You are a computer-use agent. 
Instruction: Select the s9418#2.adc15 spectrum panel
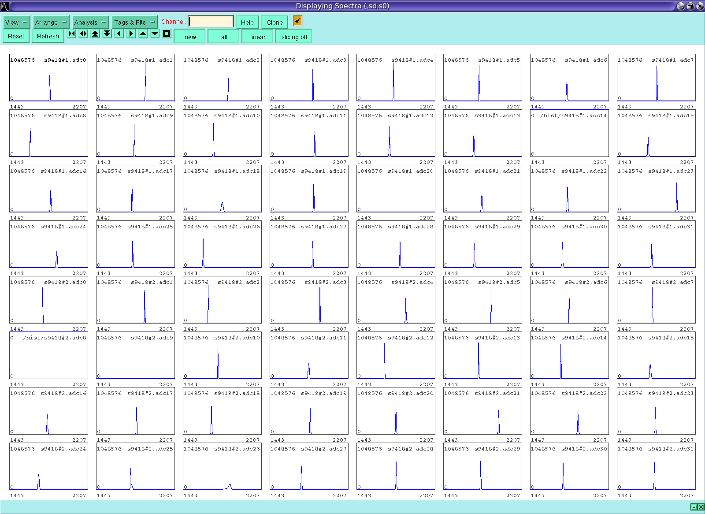coord(656,355)
